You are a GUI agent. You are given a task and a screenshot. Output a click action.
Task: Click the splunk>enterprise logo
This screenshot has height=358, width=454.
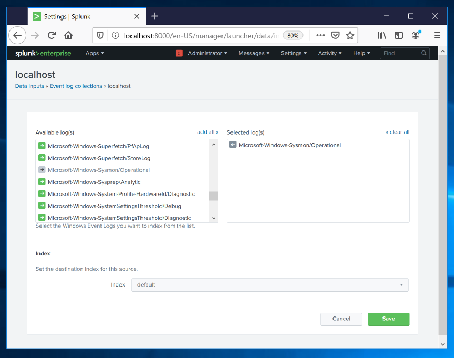(43, 53)
